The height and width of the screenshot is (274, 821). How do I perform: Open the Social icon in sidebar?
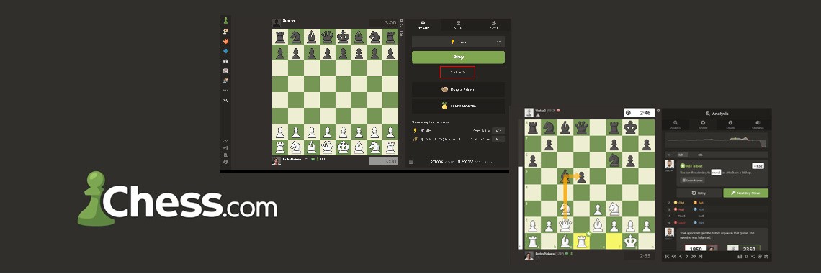click(x=225, y=80)
